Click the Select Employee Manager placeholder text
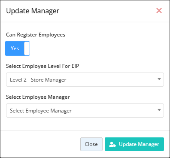Image resolution: width=170 pixels, height=158 pixels. click(x=41, y=111)
